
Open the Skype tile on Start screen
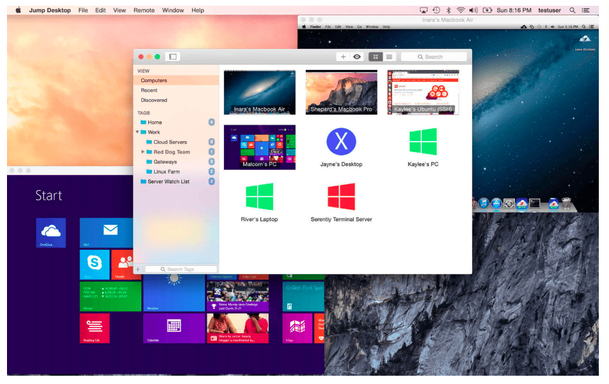[x=94, y=264]
